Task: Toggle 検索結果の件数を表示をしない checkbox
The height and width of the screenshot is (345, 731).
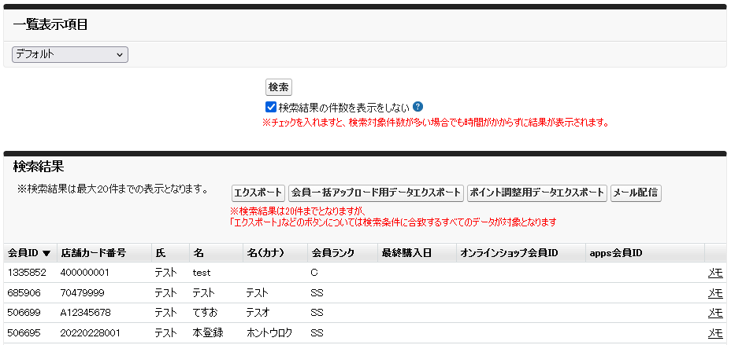Action: coord(271,107)
